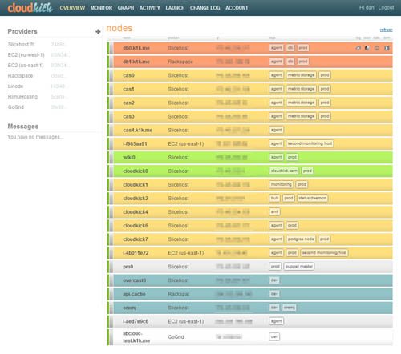Click the prod tag on wiki0 row
The width and height of the screenshot is (401, 354).
click(292, 157)
